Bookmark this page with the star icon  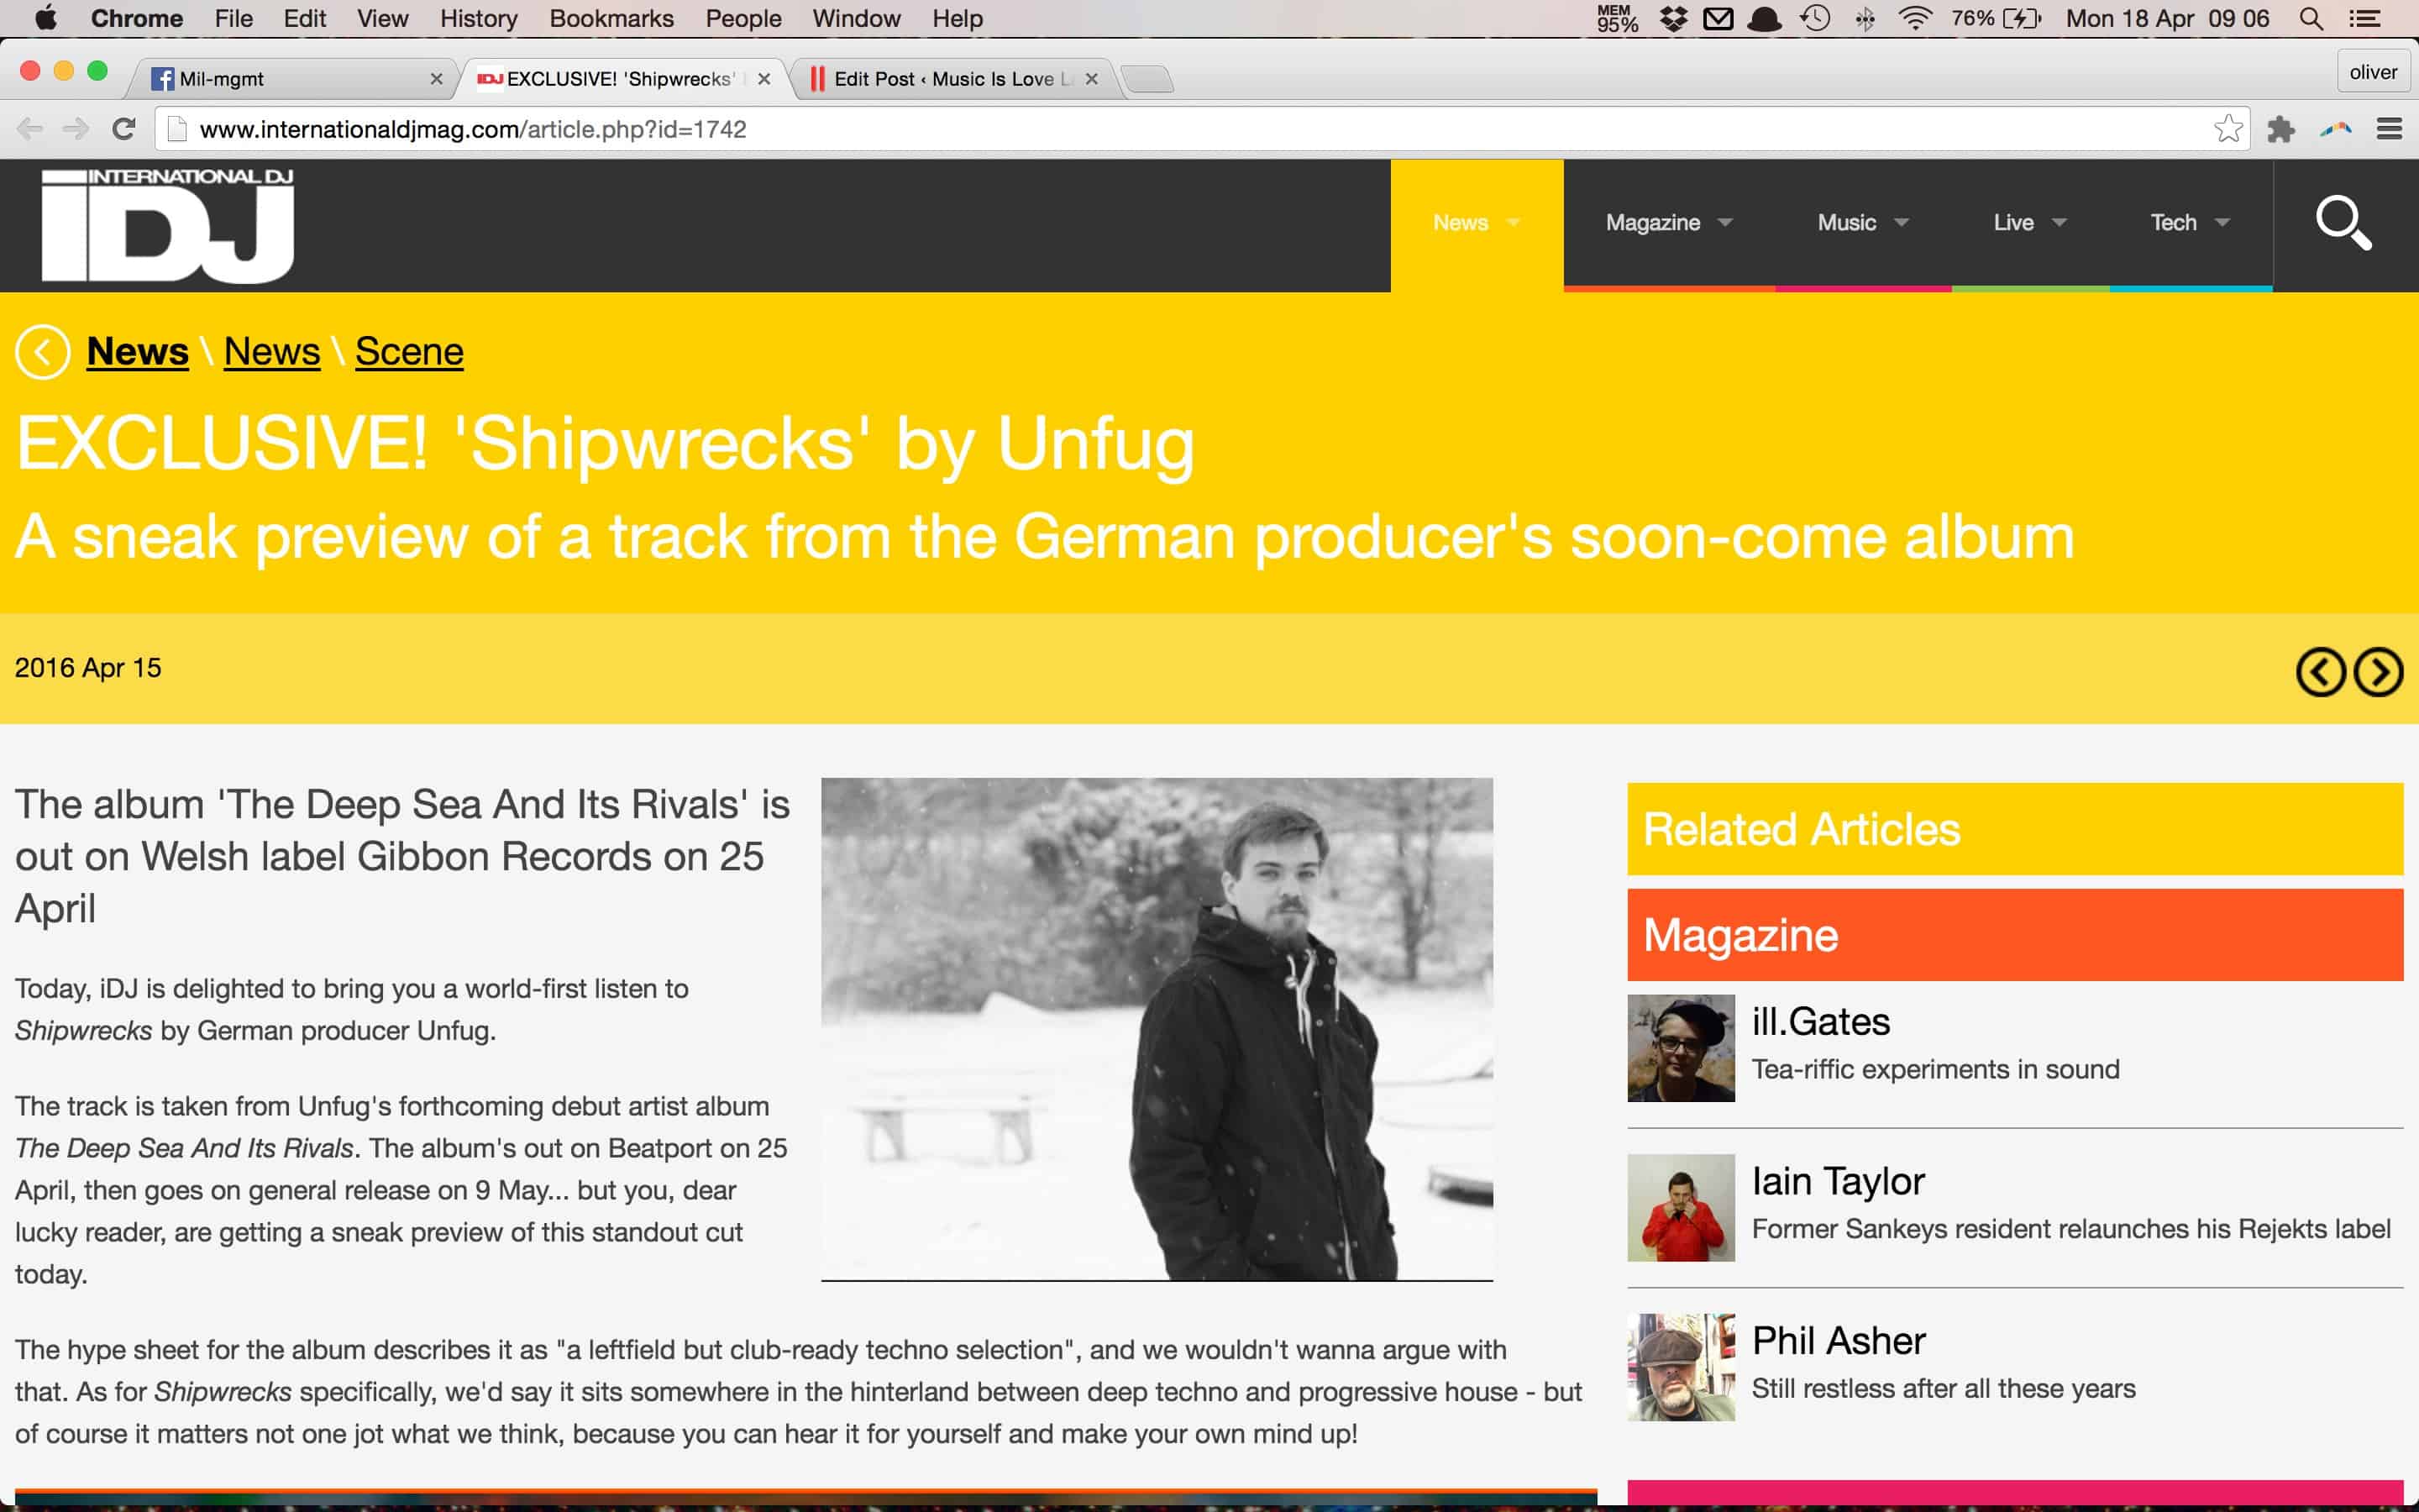click(2228, 129)
